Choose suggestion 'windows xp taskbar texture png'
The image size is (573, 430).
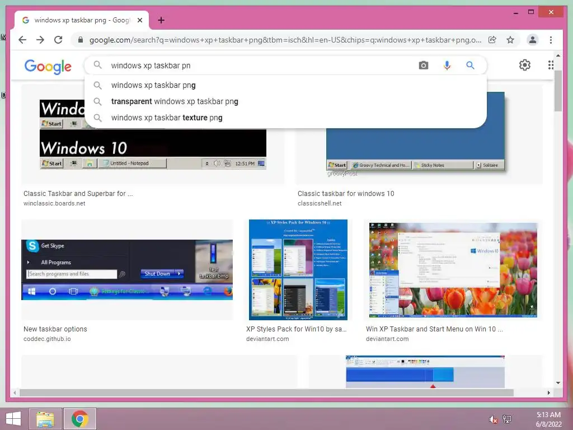285,118
